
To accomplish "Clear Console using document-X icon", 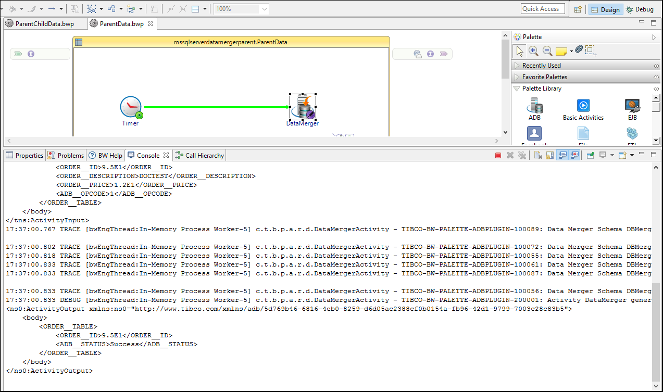I will click(x=538, y=155).
